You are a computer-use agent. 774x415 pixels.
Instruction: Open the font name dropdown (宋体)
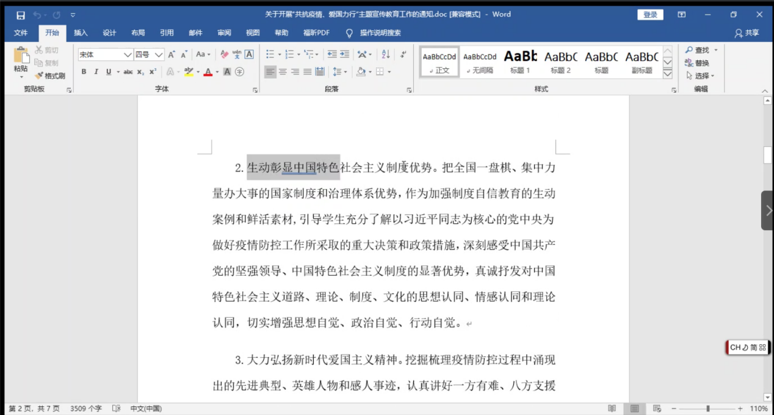(128, 54)
